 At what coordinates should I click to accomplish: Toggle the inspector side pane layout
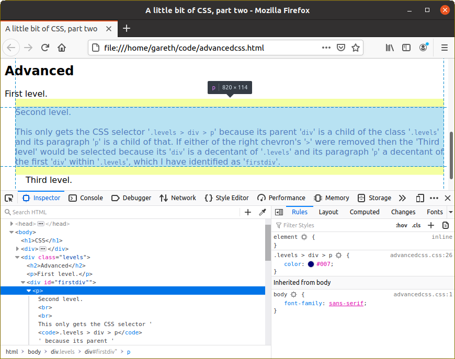279,212
